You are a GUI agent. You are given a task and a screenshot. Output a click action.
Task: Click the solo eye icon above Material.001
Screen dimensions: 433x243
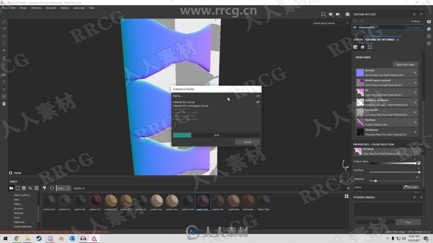tap(362, 21)
